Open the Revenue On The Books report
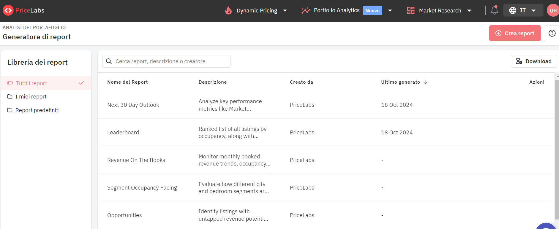559x229 pixels. (136, 160)
